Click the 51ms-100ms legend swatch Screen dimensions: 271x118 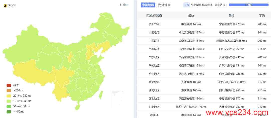pos(9,106)
